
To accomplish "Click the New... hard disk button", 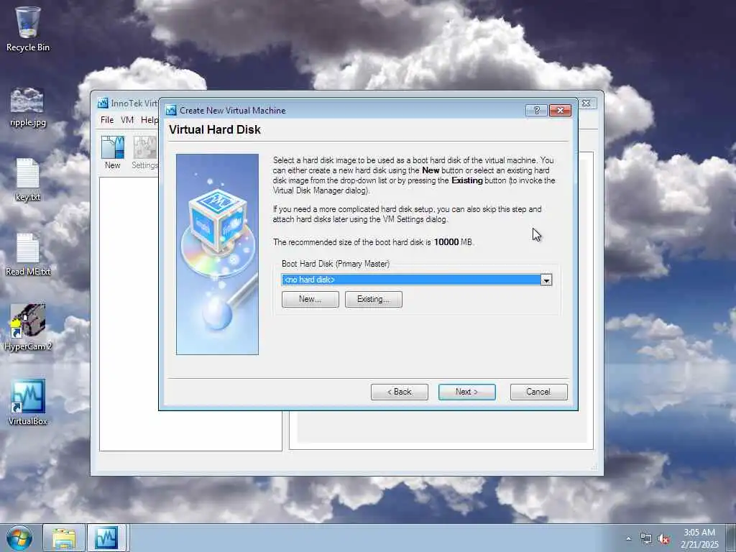I will click(310, 299).
